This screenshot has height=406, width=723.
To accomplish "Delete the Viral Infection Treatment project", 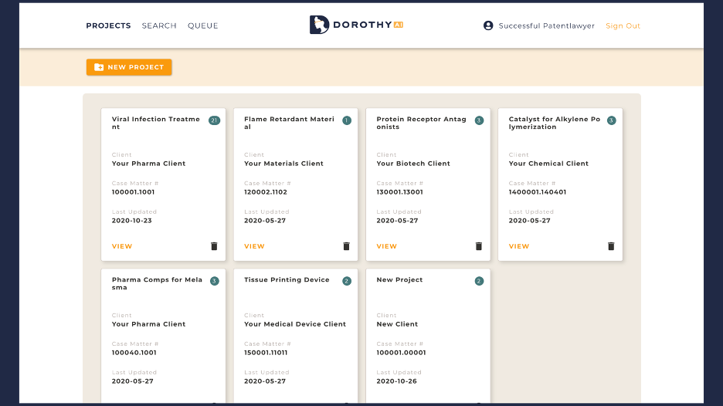I will point(214,246).
